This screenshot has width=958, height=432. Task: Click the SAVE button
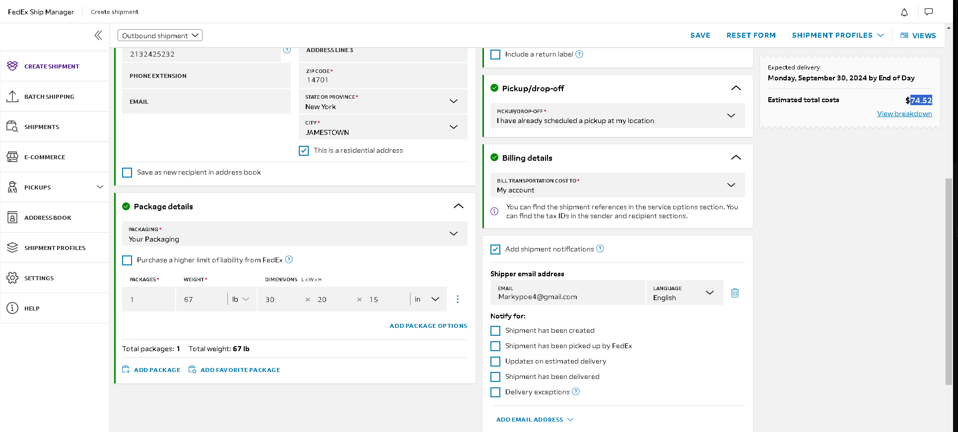click(x=700, y=35)
